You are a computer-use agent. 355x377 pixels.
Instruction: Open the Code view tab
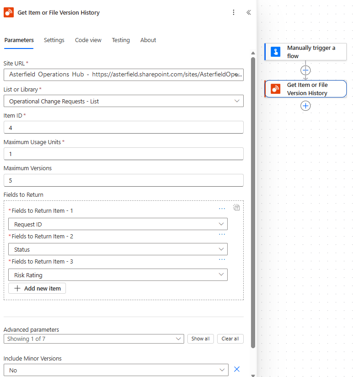(x=88, y=40)
